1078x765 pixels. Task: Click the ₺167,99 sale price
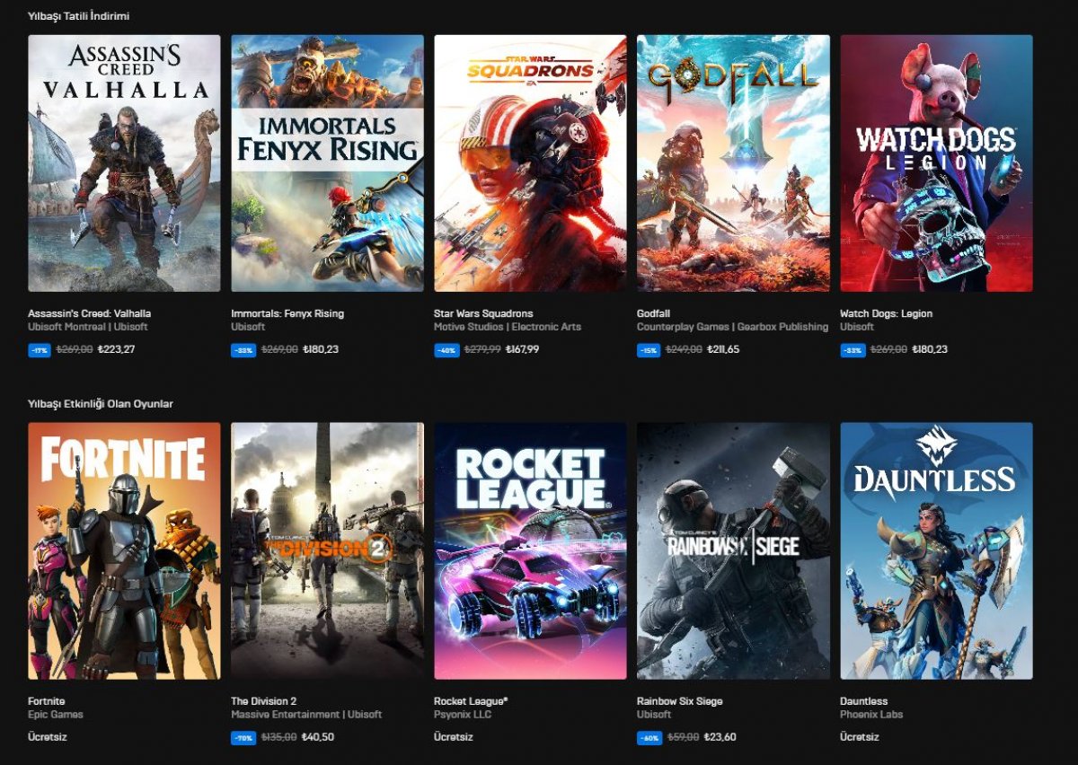click(522, 349)
